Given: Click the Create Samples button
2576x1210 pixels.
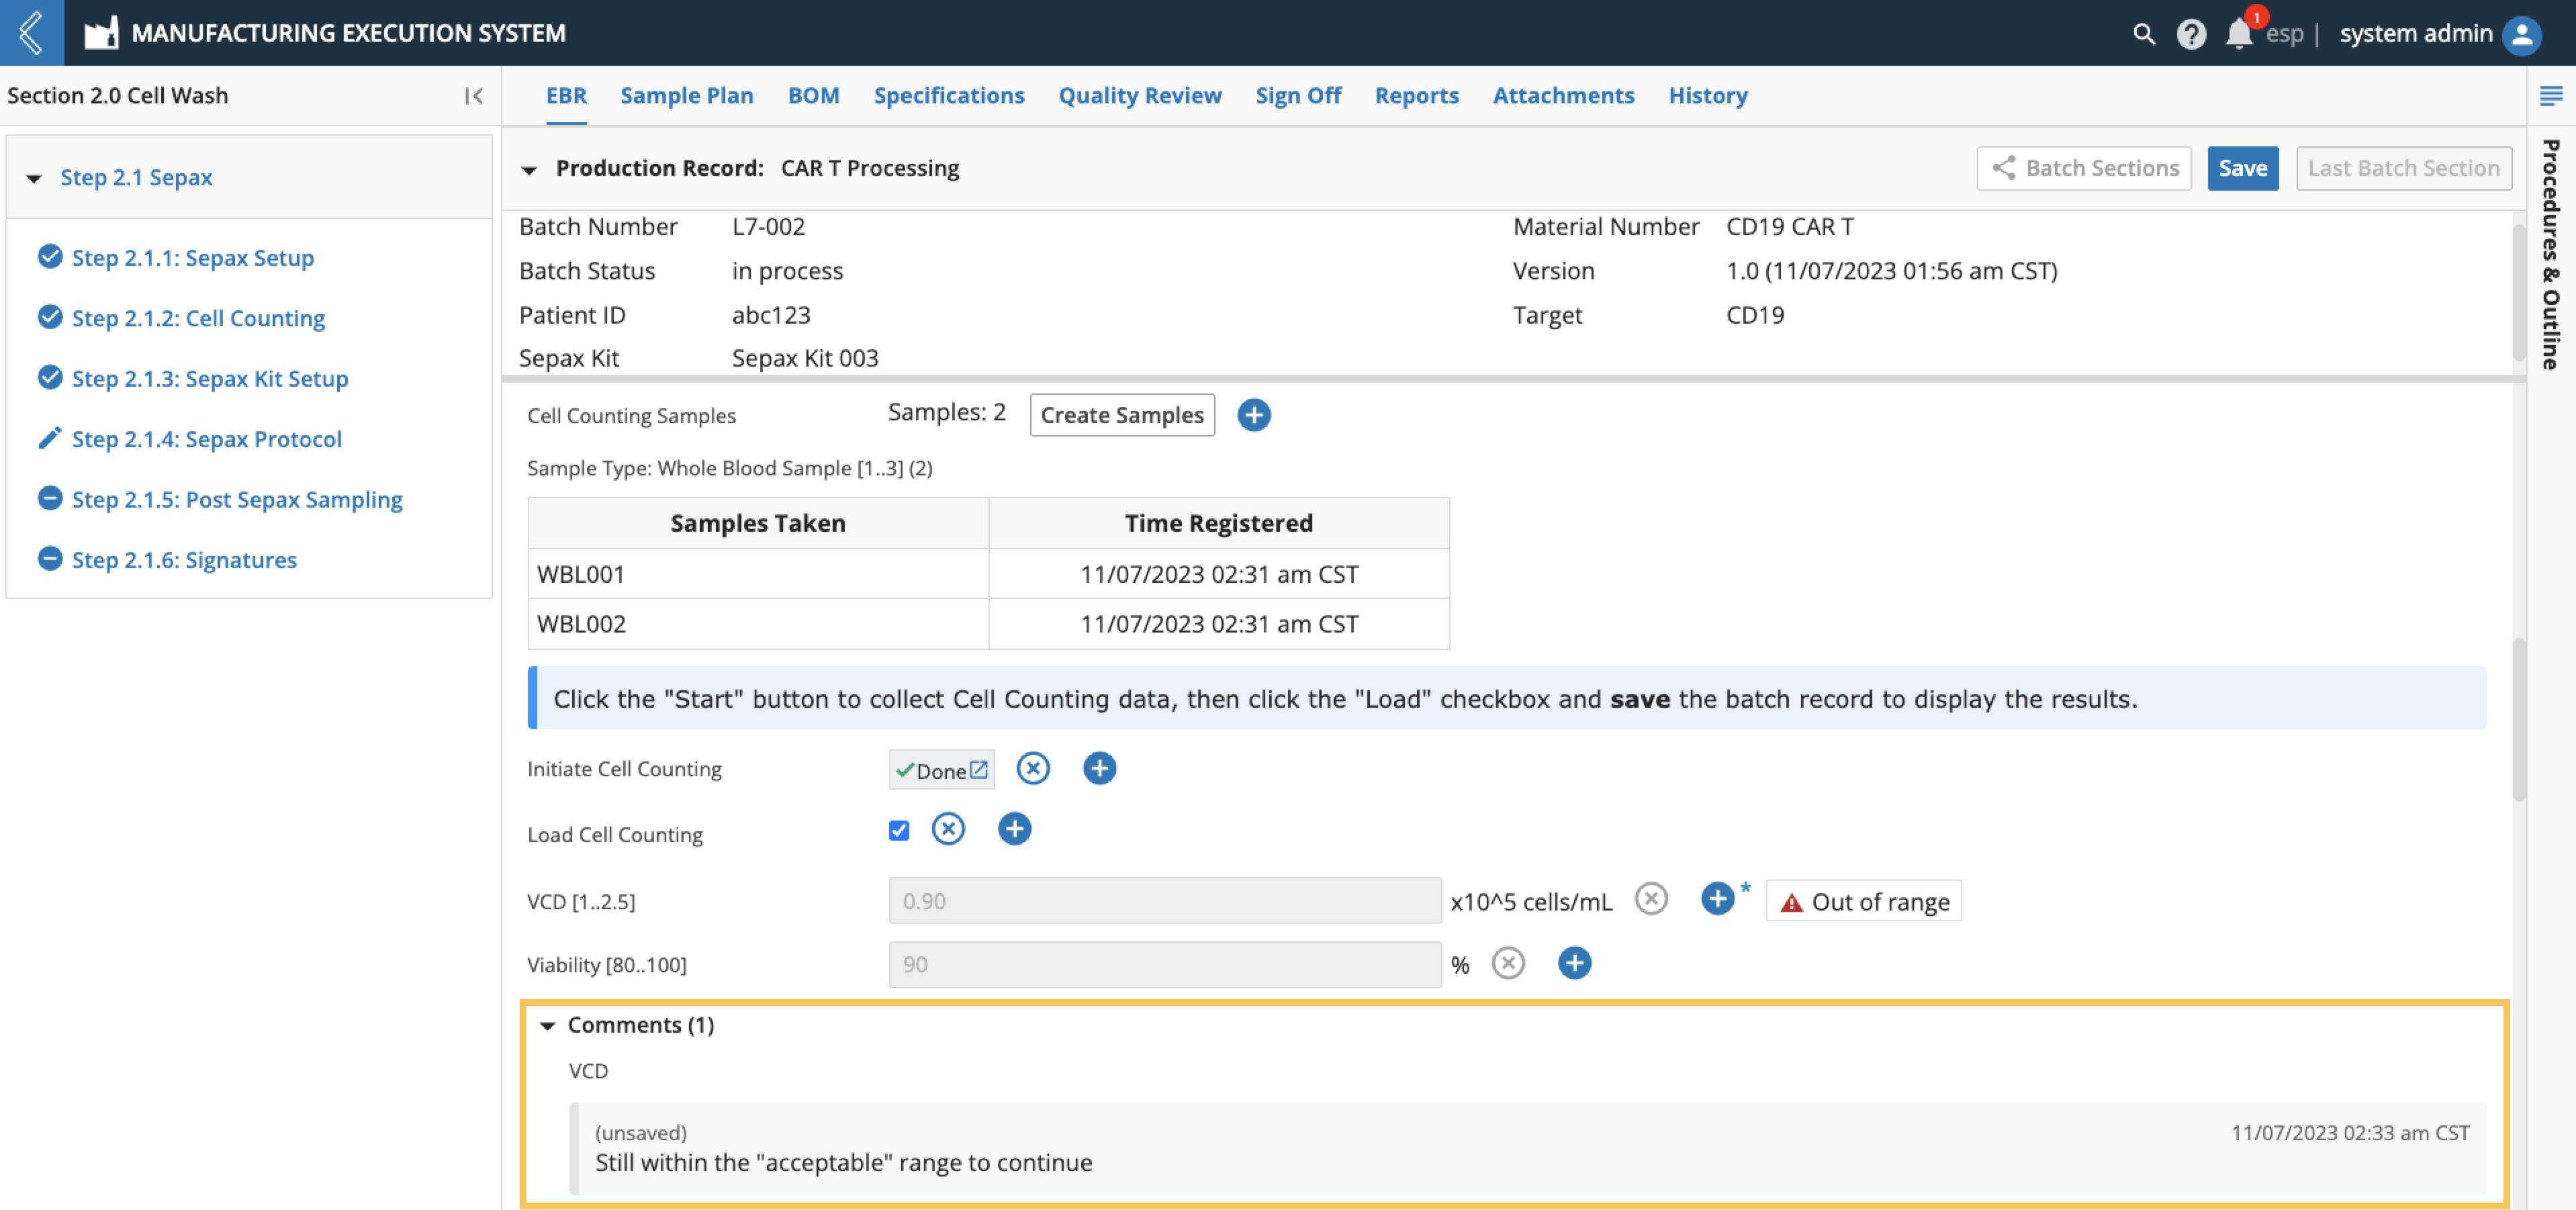Looking at the screenshot, I should (x=1121, y=415).
